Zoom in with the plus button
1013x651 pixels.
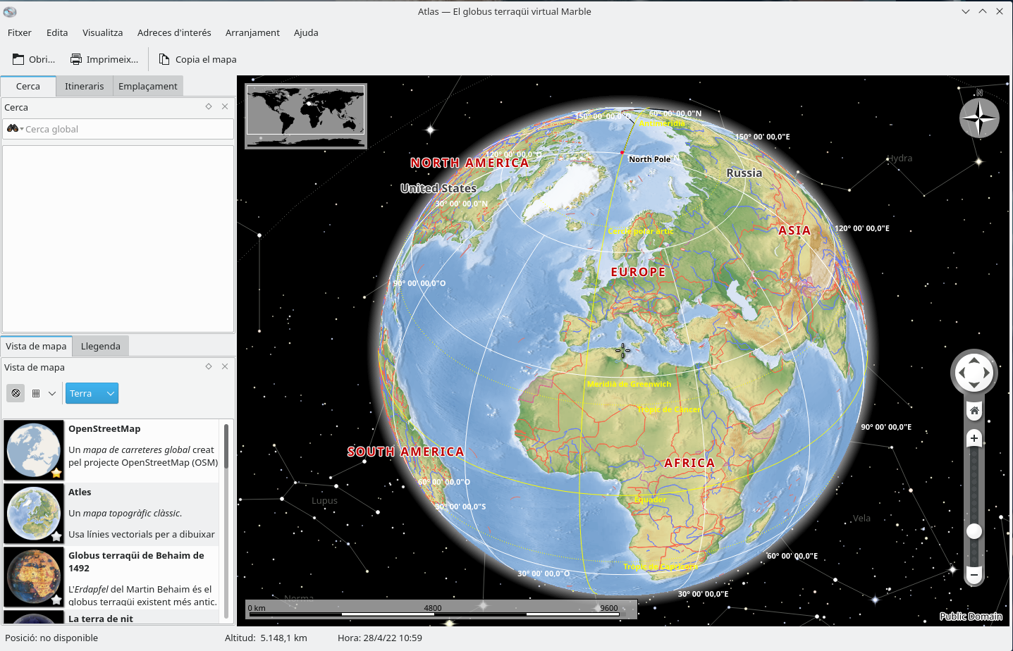tap(974, 438)
